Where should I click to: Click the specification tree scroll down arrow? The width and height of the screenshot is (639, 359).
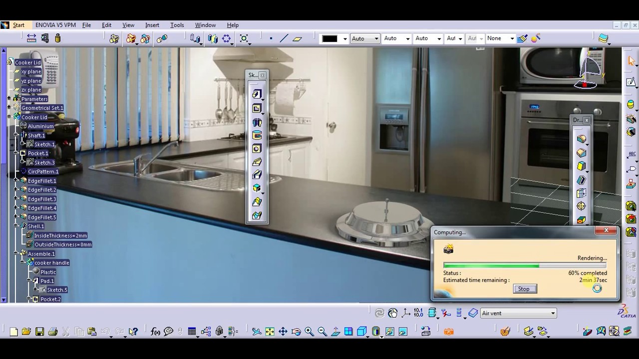click(x=3, y=300)
